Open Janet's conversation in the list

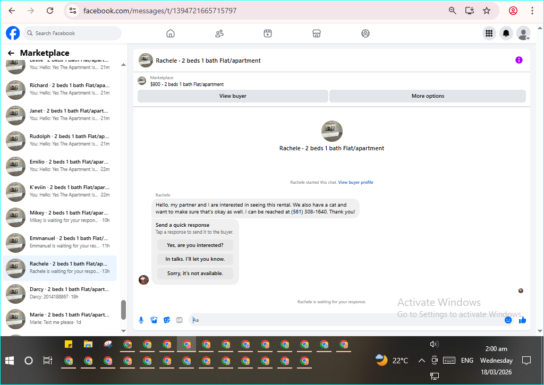59,116
